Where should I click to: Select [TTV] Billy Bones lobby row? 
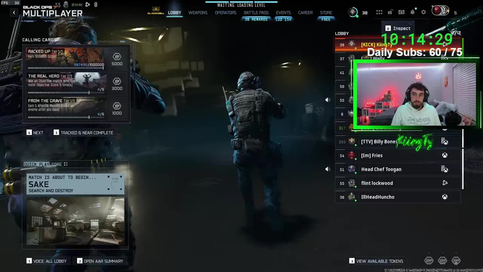(x=398, y=142)
